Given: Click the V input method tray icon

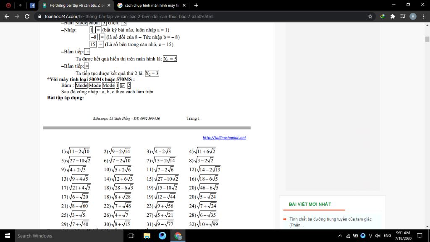Looking at the screenshot, I should 370,236.
